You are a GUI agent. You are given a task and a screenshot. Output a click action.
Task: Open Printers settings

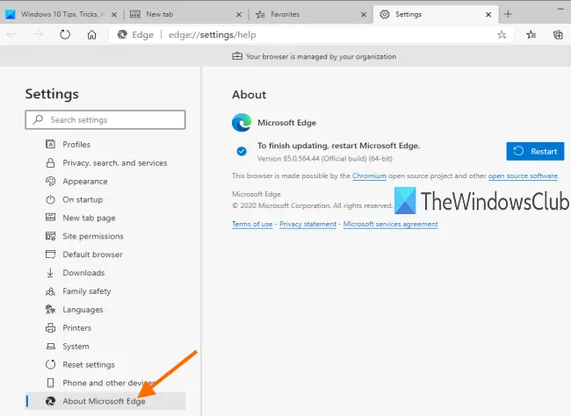click(x=105, y=328)
